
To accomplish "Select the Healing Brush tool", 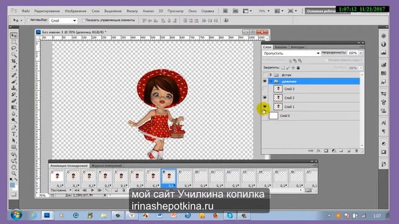I will coord(14,75).
